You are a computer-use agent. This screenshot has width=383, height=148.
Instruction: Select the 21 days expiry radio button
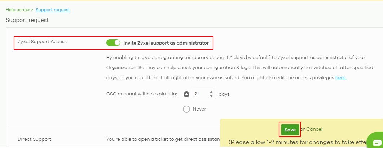(x=186, y=94)
